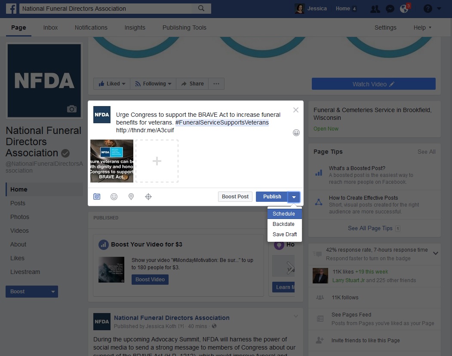Screen dimensions: 452x356
Task: Toggle the Publish options dropdown arrow
Action: click(294, 197)
